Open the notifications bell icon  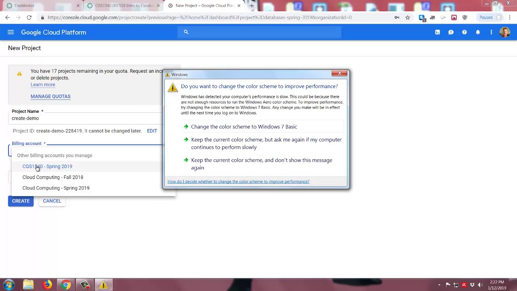[x=478, y=32]
